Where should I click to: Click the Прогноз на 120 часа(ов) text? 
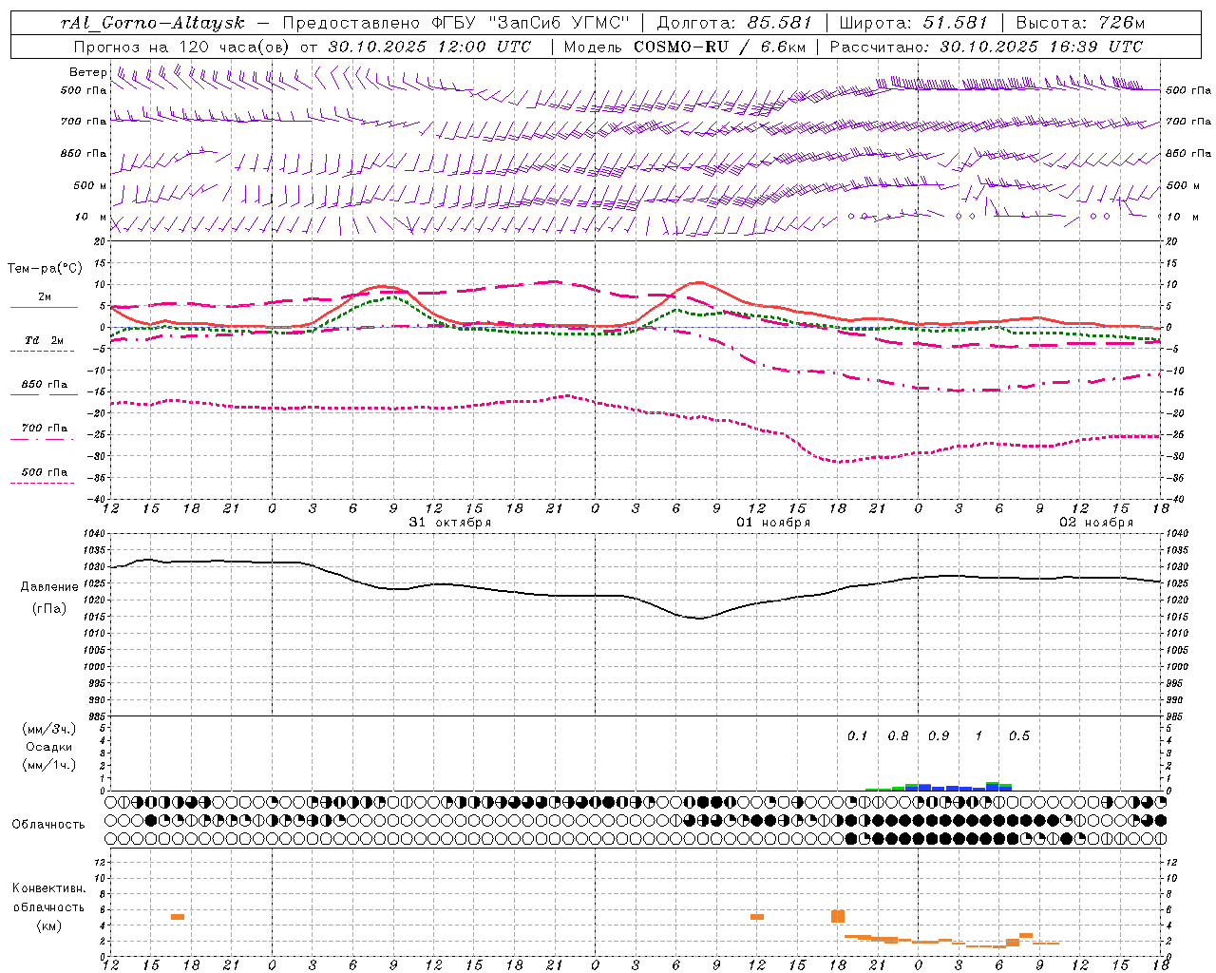tap(183, 47)
